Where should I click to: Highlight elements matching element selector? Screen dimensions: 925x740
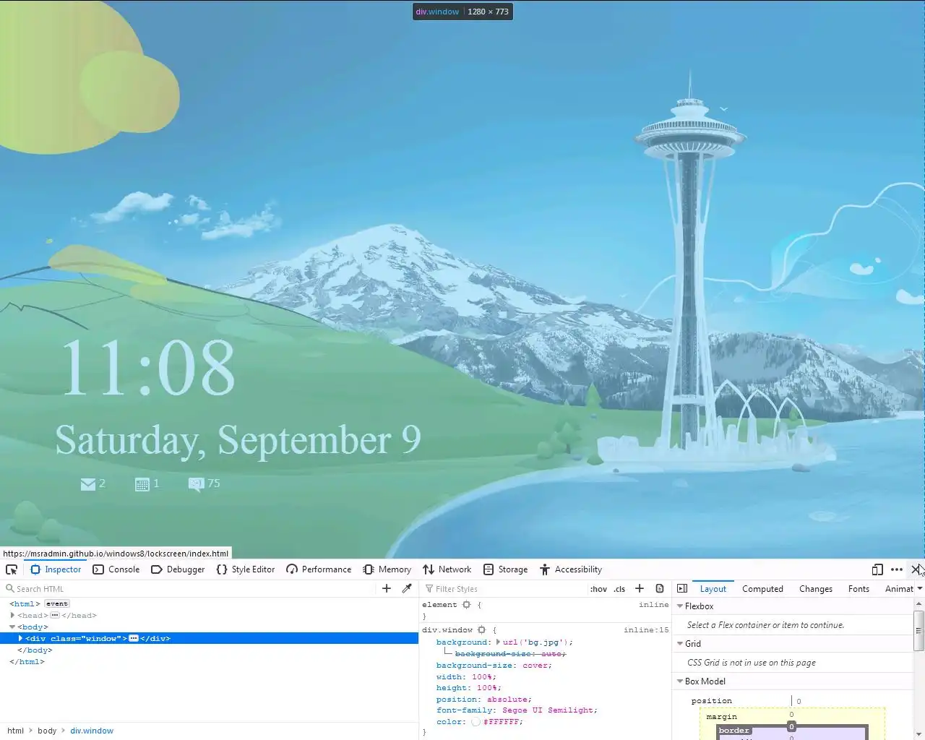coord(467,605)
